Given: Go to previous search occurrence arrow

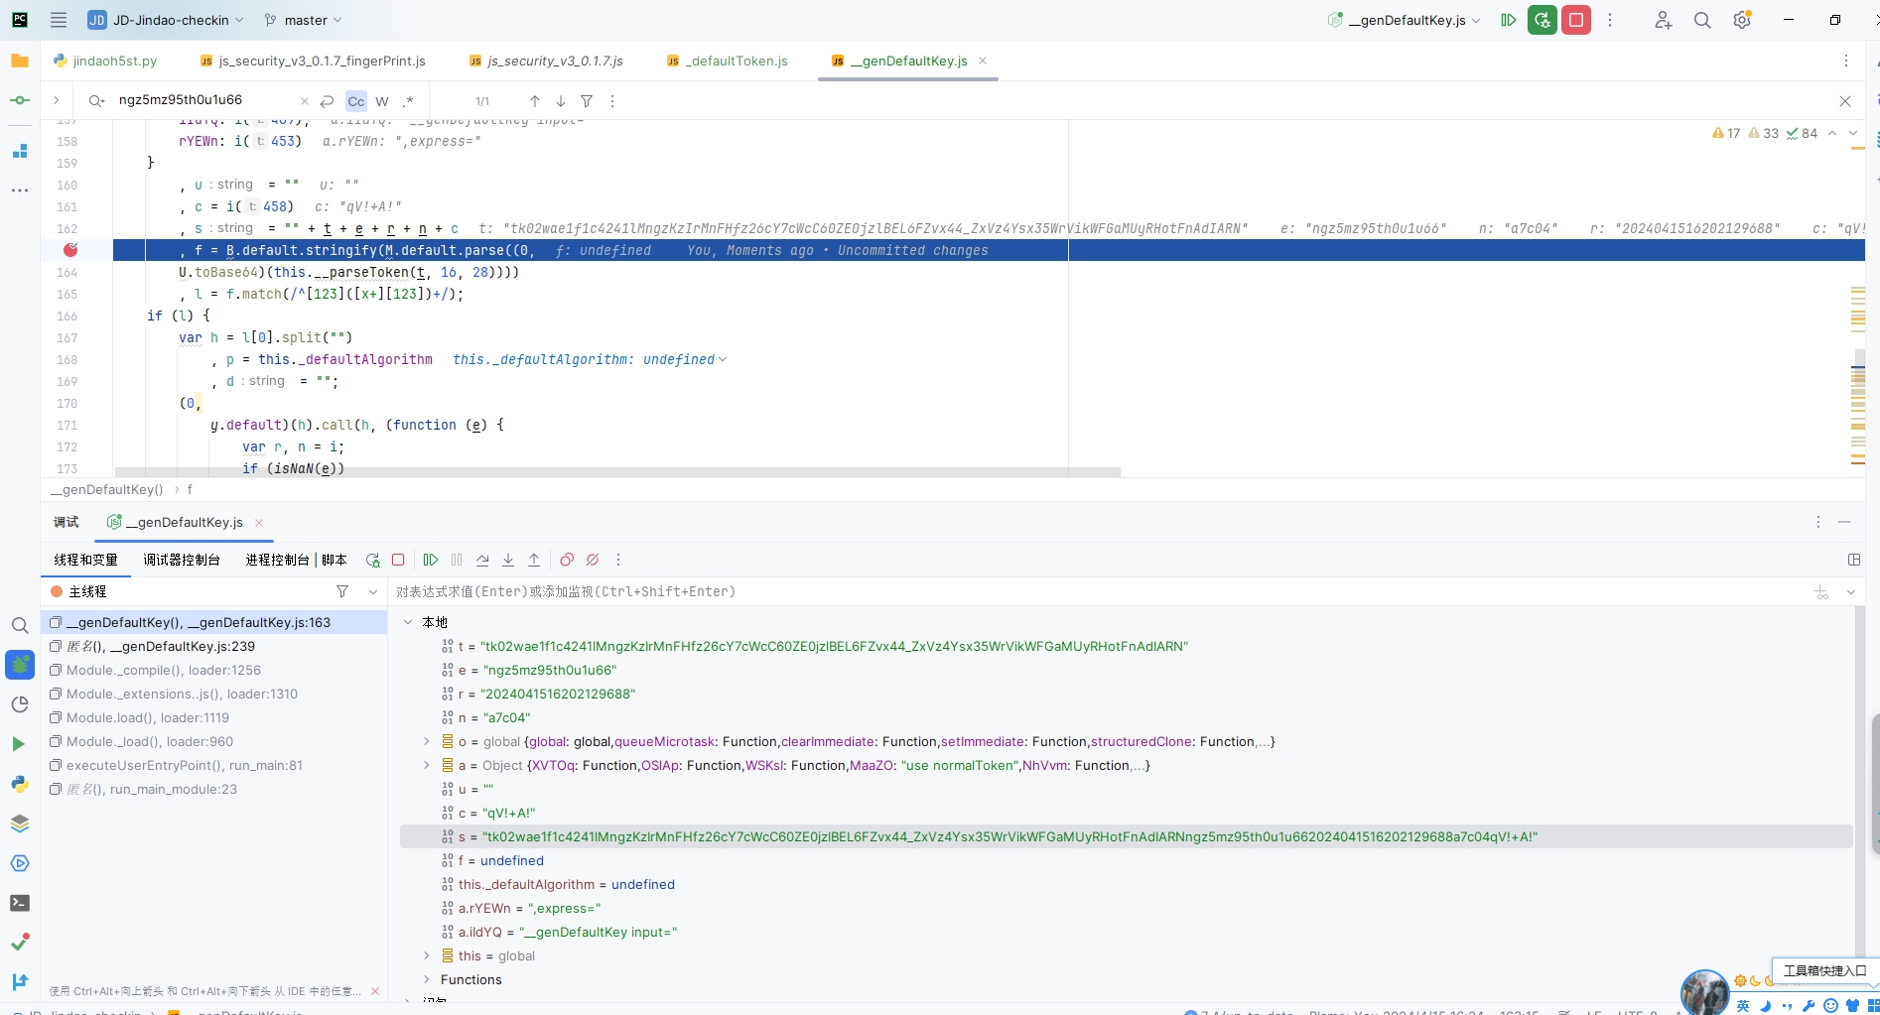Looking at the screenshot, I should [x=535, y=101].
